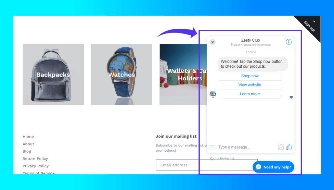
Task: Select Learn more chat option
Action: (x=249, y=94)
